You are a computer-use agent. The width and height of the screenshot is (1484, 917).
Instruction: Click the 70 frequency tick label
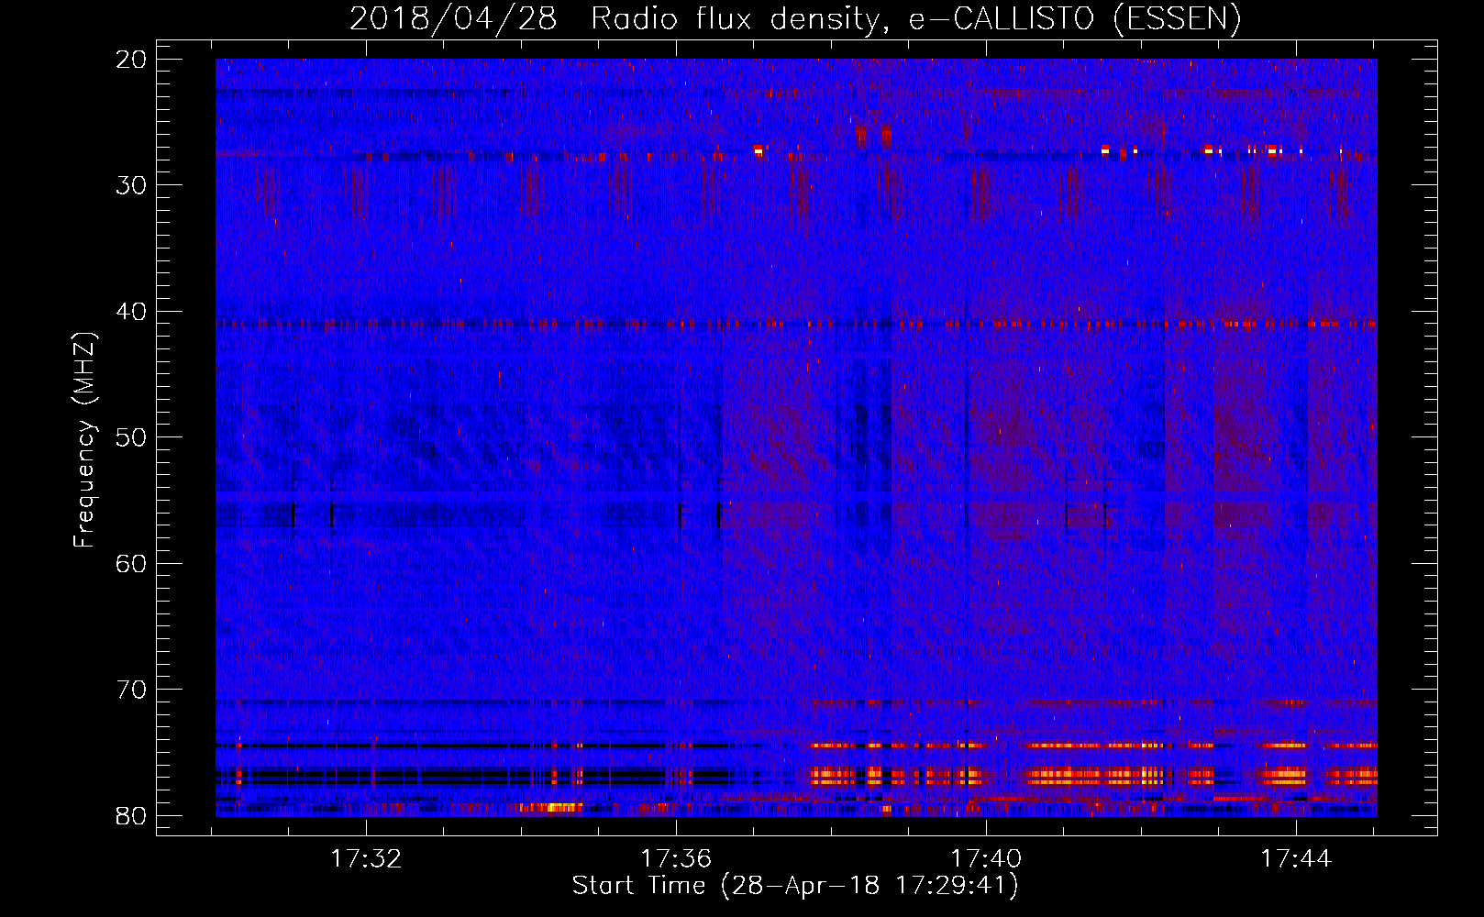[x=132, y=690]
